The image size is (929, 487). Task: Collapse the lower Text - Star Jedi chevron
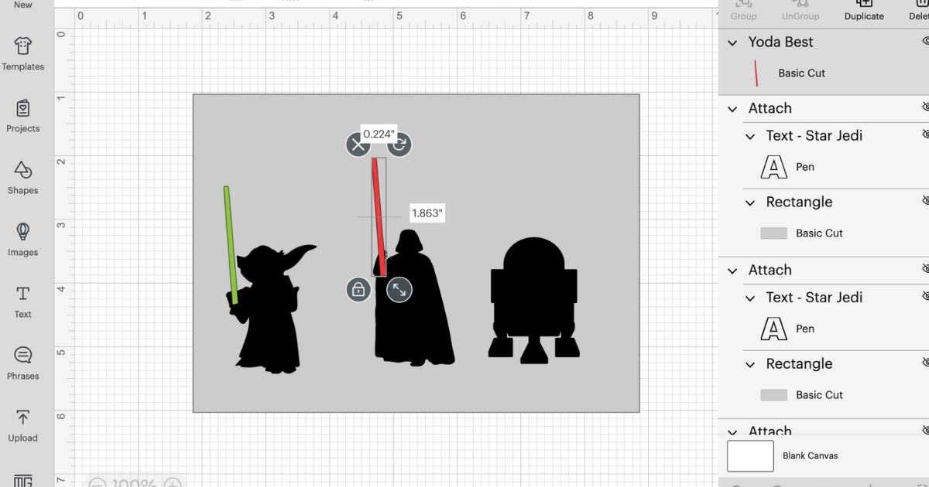click(750, 298)
